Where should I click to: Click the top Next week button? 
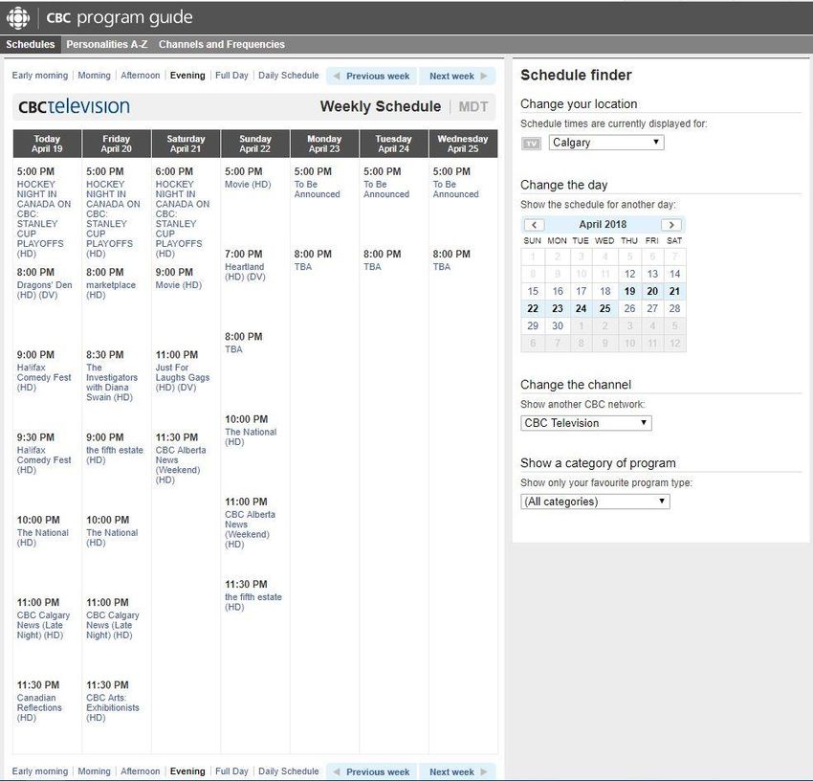pyautogui.click(x=457, y=77)
